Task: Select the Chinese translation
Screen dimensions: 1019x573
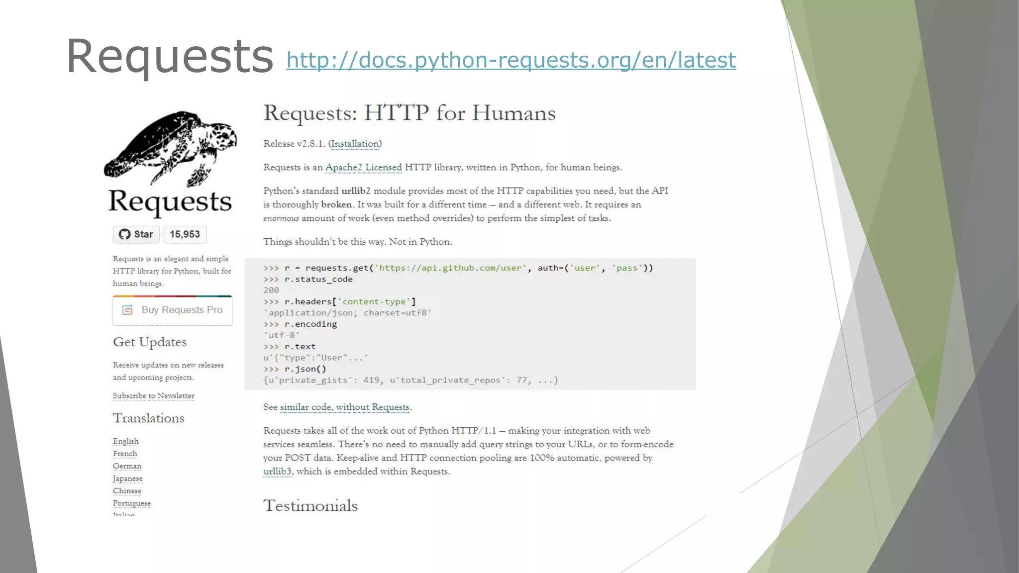Action: [127, 491]
